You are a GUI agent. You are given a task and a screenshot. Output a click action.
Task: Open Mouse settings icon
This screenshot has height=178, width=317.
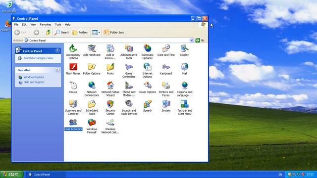pyautogui.click(x=73, y=88)
